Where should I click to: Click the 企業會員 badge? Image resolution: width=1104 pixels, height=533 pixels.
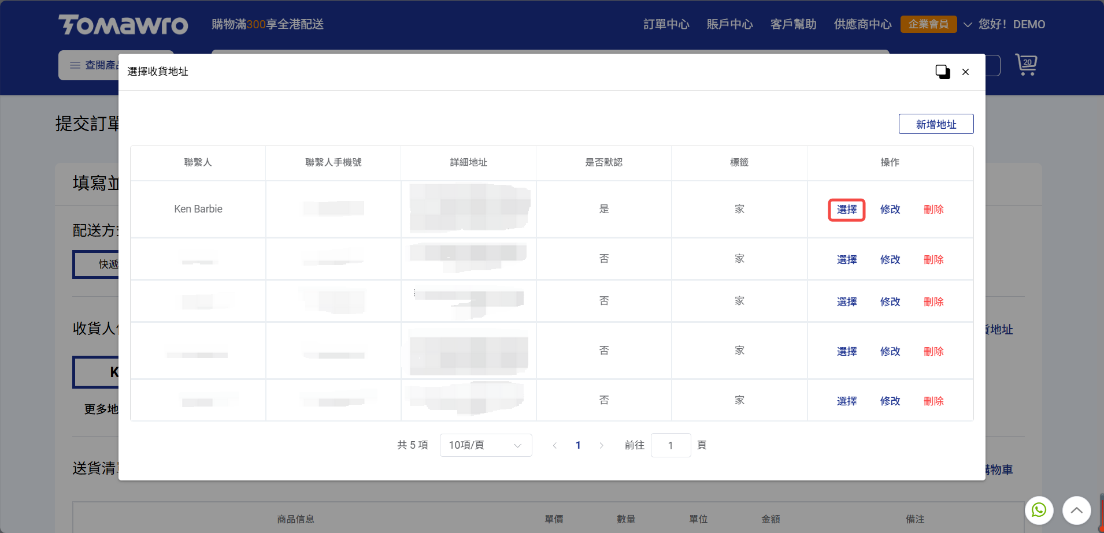tap(928, 24)
